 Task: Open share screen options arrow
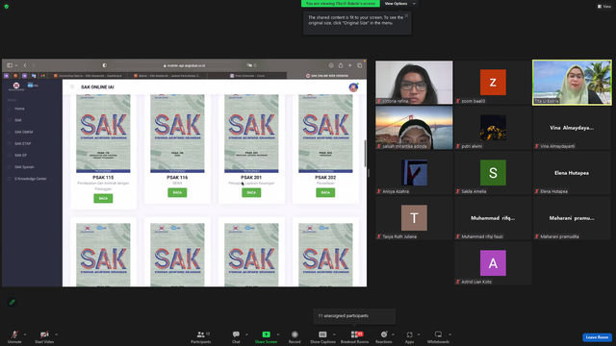point(278,334)
